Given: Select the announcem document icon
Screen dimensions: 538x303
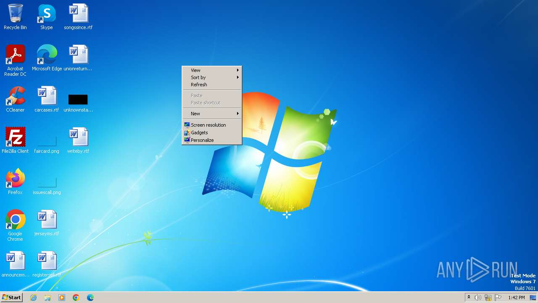Looking at the screenshot, I should pyautogui.click(x=15, y=264).
